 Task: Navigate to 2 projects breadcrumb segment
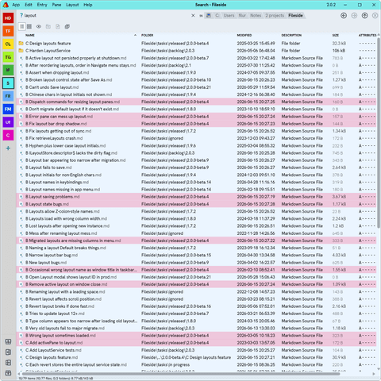click(x=275, y=16)
